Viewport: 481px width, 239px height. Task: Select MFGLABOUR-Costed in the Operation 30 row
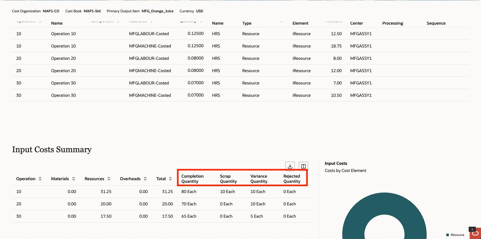pyautogui.click(x=149, y=83)
